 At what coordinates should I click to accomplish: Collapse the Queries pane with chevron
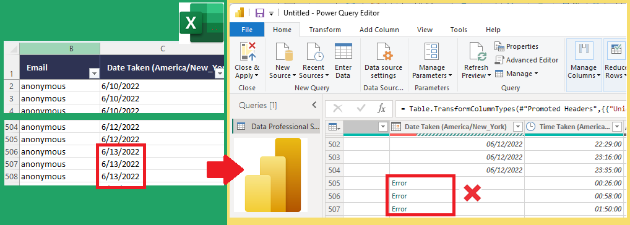click(314, 105)
